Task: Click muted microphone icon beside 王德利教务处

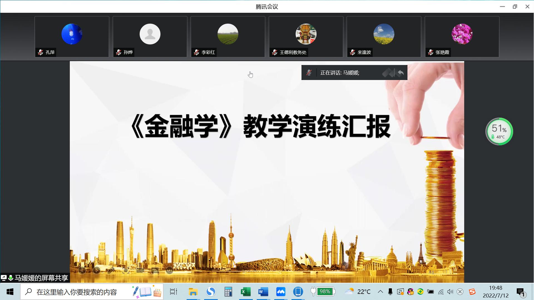Action: coord(275,52)
